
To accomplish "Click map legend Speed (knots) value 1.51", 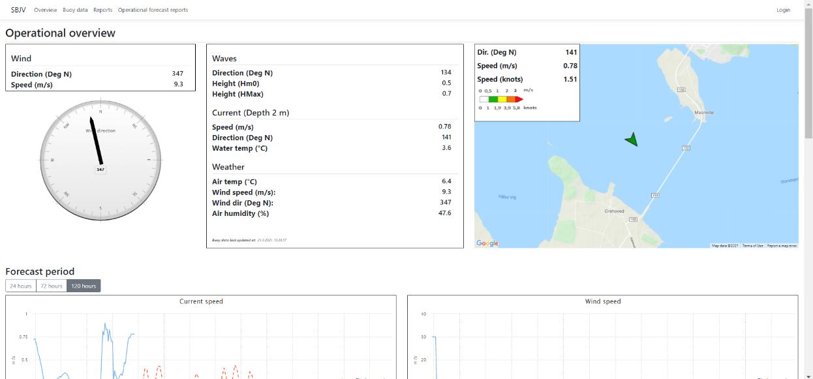I will coord(570,79).
